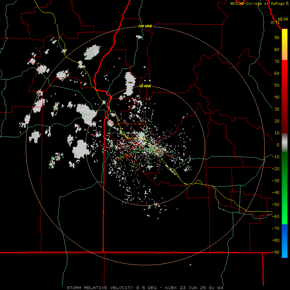
Task: Click the 90 value on the velocity scale
Action: click(277, 38)
